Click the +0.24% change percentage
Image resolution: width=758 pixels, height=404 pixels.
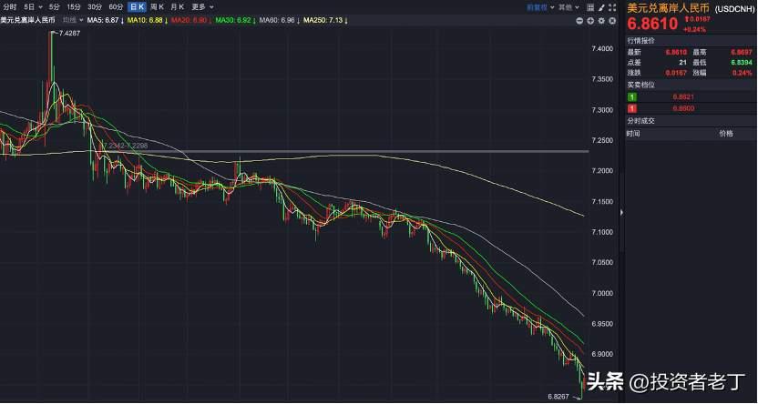pyautogui.click(x=694, y=30)
